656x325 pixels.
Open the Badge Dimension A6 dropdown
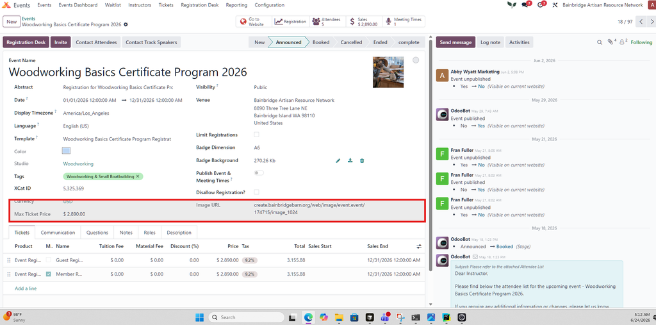point(309,148)
